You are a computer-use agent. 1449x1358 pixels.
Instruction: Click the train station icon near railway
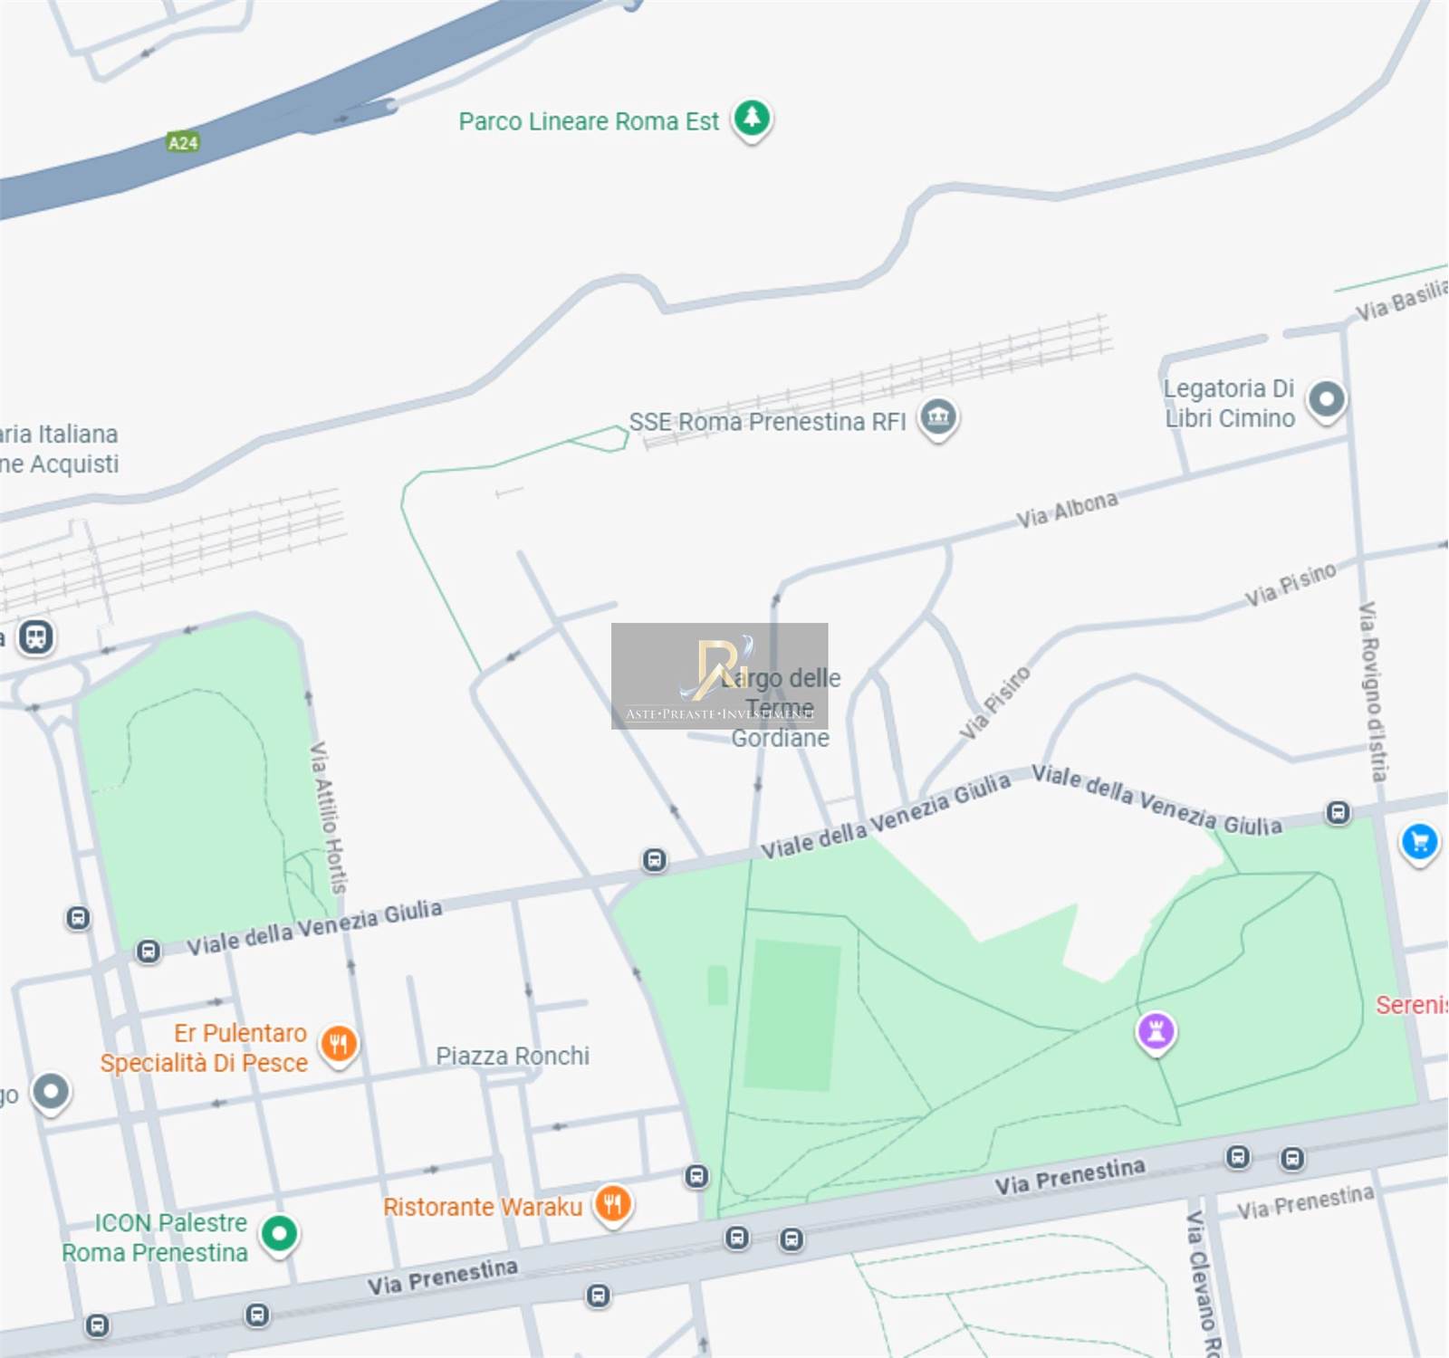click(x=36, y=637)
